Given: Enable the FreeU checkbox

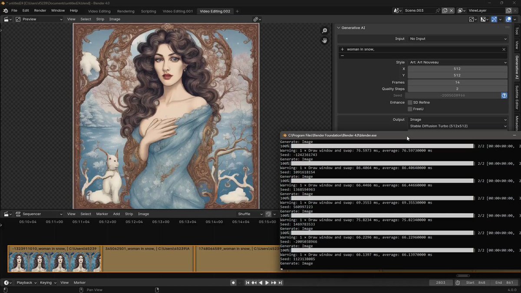Looking at the screenshot, I should 410,109.
